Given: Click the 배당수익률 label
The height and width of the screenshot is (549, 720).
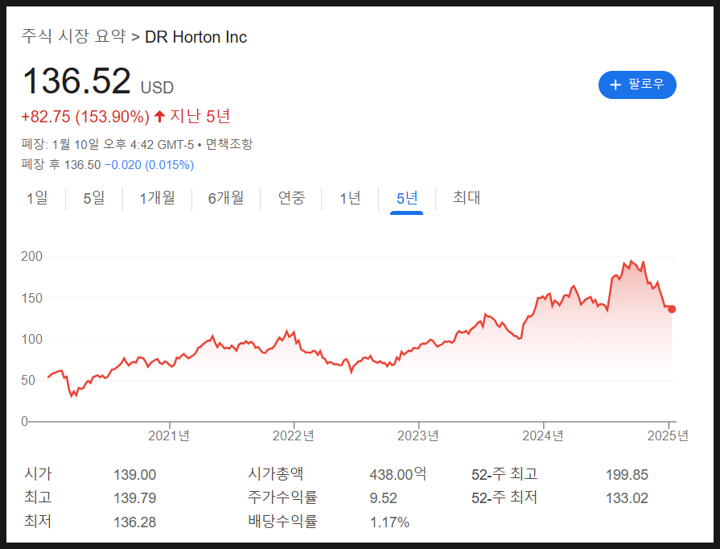Looking at the screenshot, I should pyautogui.click(x=282, y=521).
